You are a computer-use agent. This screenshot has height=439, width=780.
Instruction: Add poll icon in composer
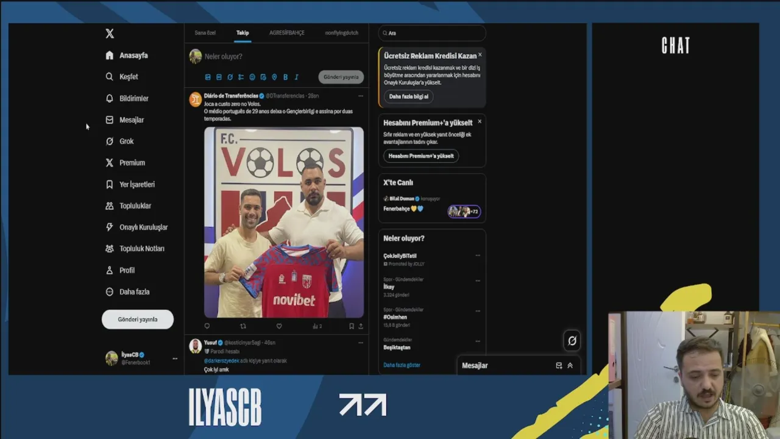241,77
